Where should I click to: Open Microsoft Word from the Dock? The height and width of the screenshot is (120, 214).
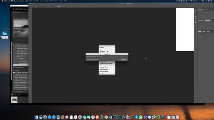[110, 117]
